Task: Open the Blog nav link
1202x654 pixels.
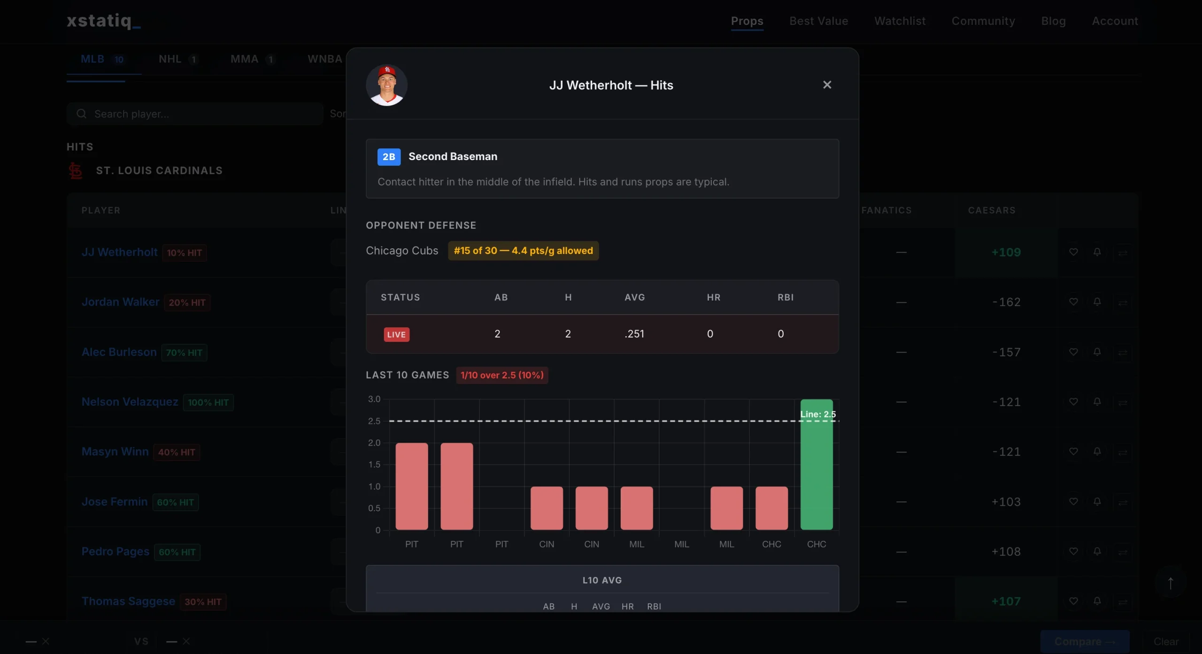Action: tap(1053, 21)
